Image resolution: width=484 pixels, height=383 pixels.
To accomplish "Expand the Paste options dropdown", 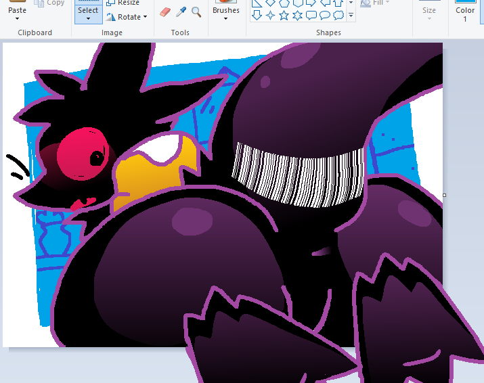I will point(17,18).
